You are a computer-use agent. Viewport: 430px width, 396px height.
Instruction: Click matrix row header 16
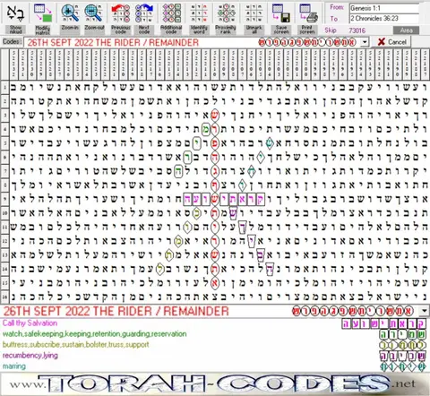point(4,297)
